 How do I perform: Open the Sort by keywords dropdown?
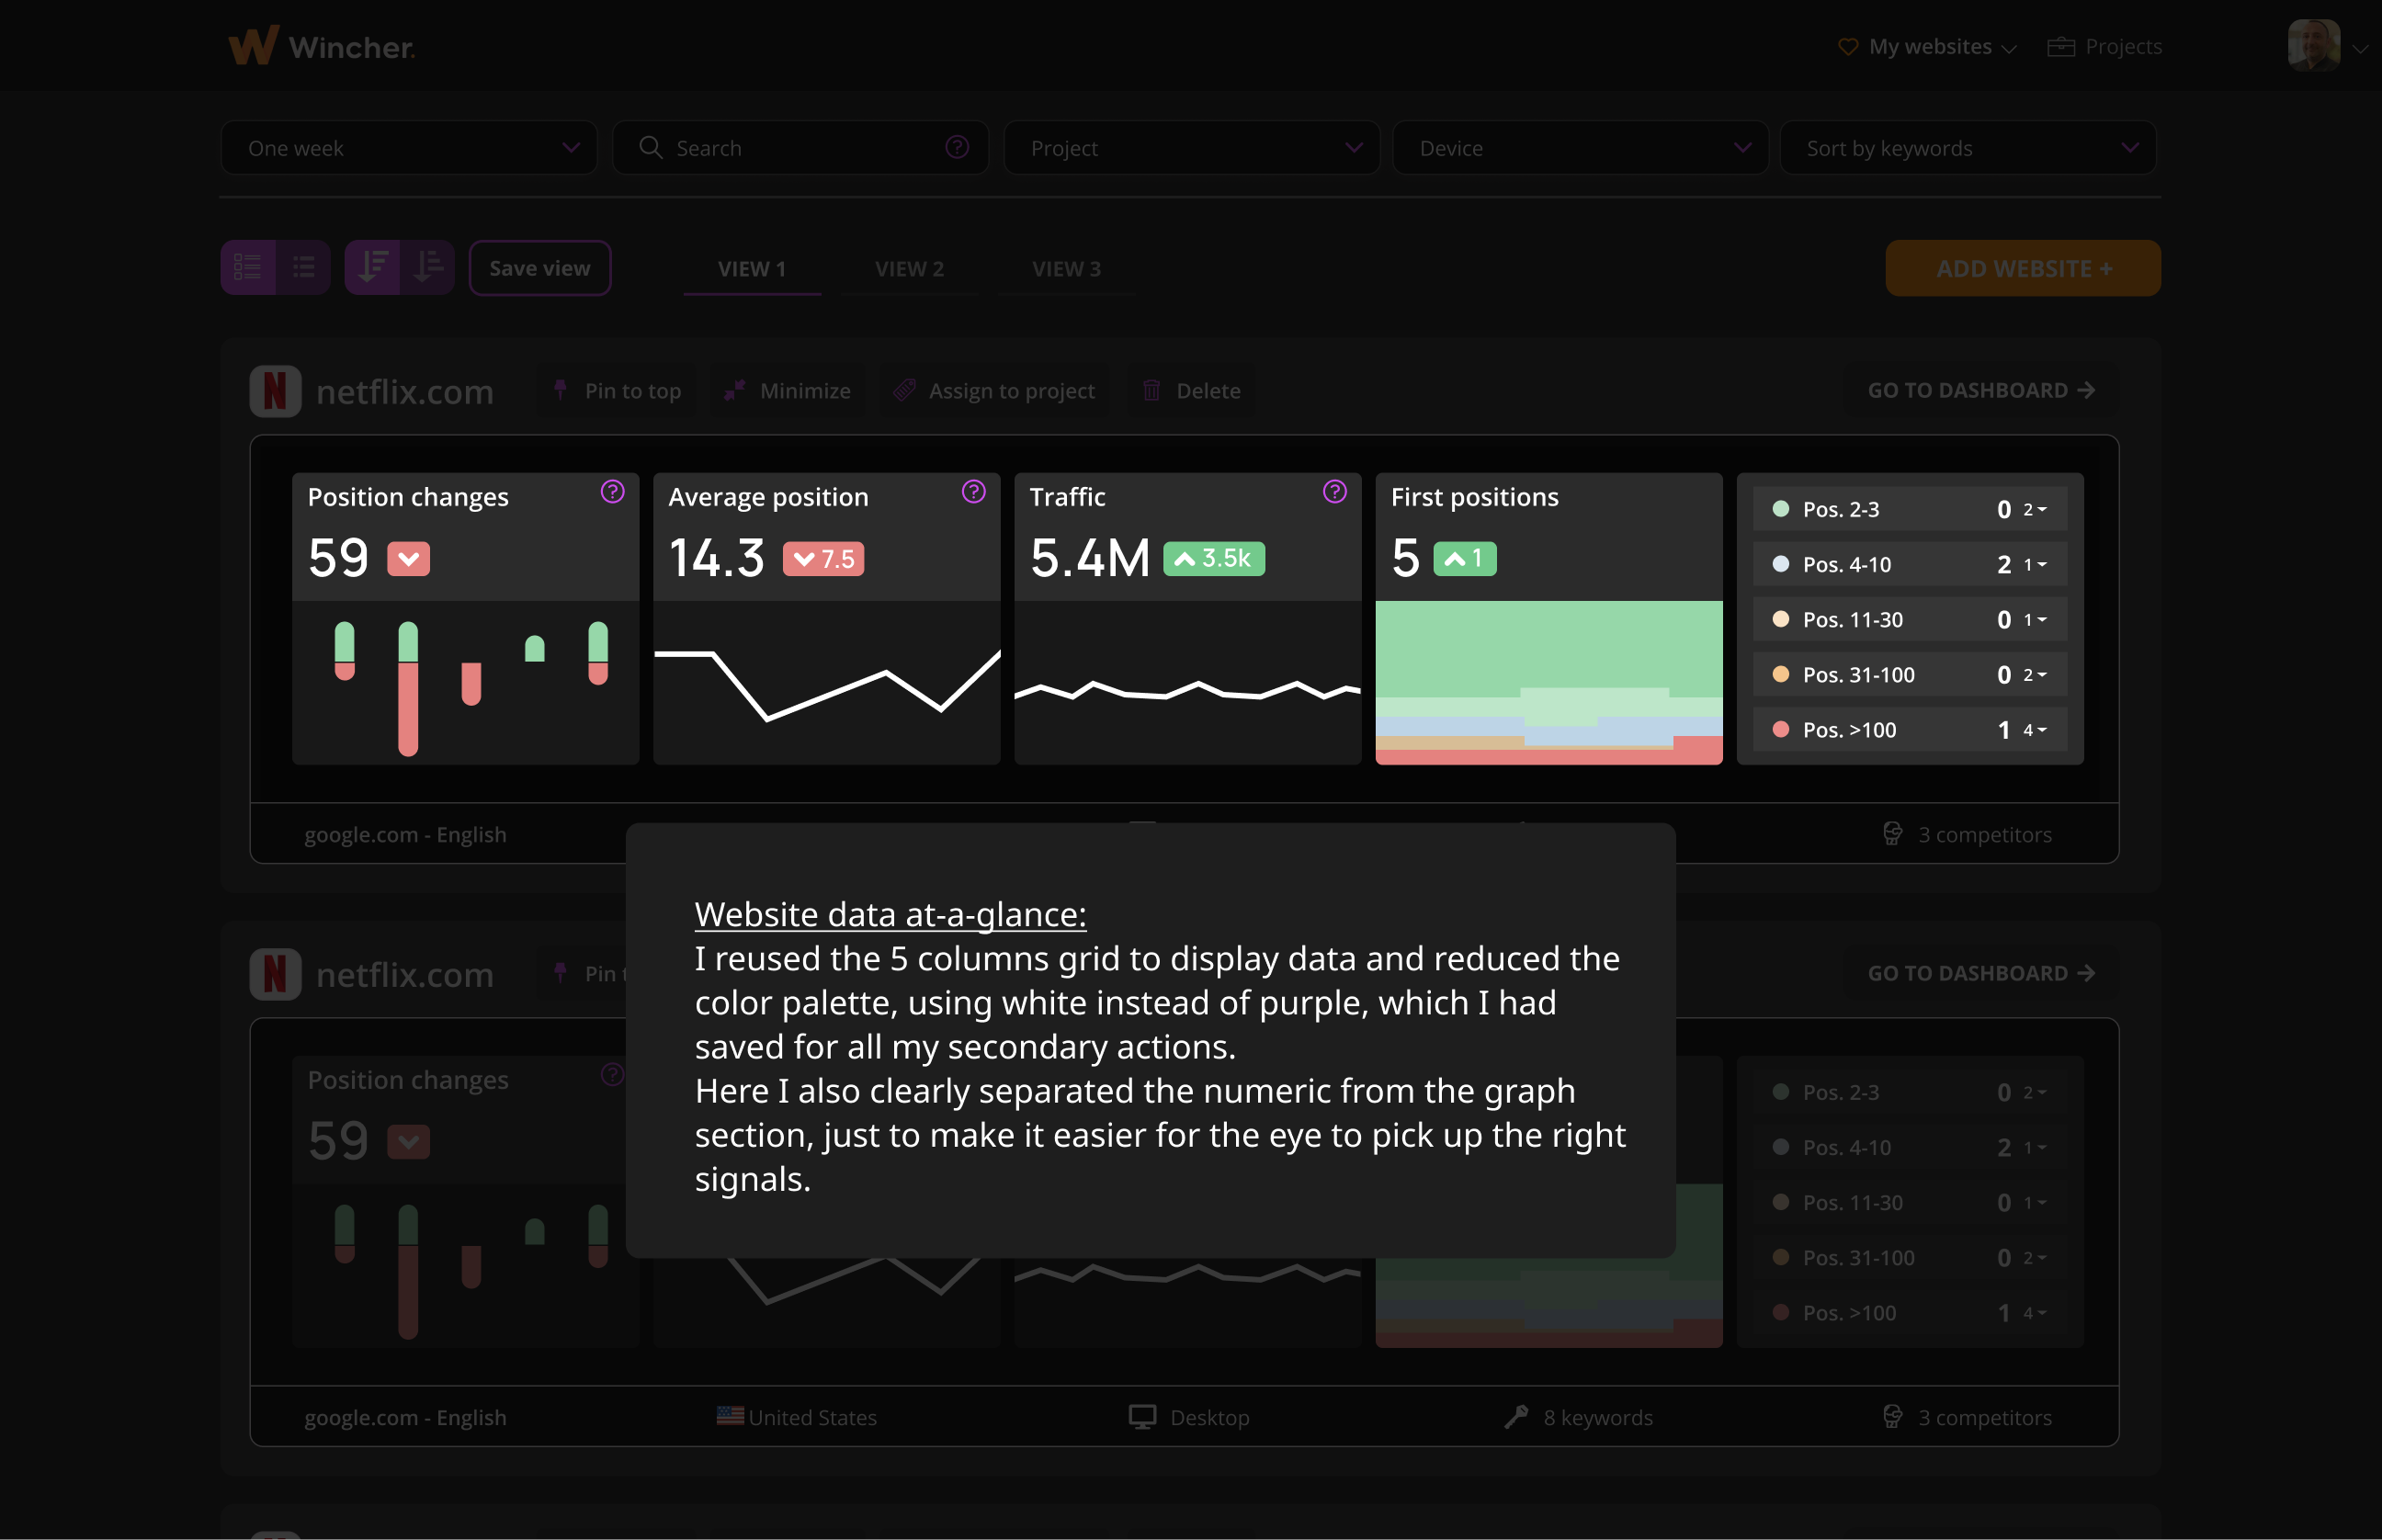point(1967,148)
